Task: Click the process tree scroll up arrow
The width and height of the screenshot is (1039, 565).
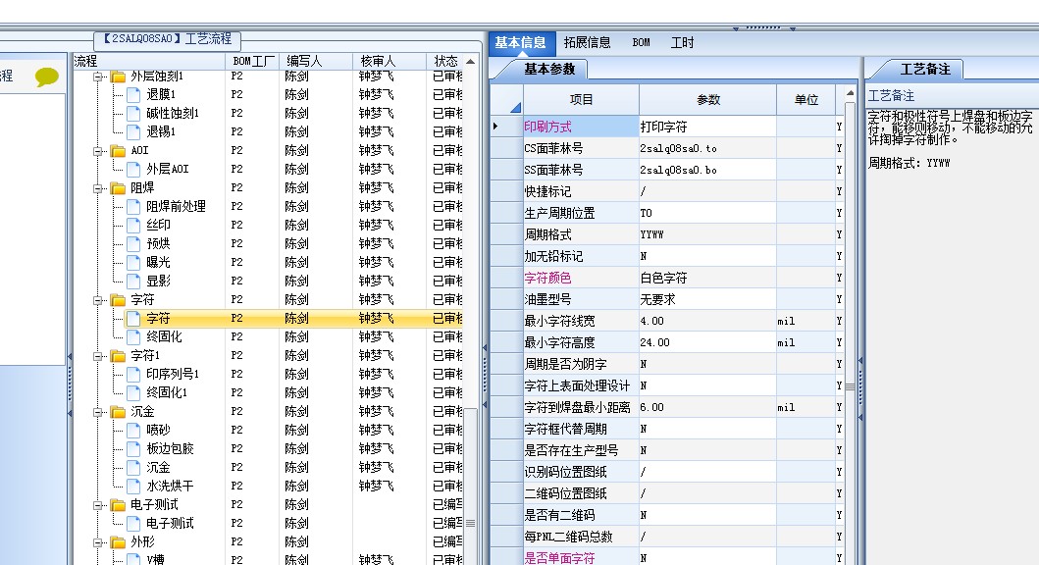Action: point(471,62)
